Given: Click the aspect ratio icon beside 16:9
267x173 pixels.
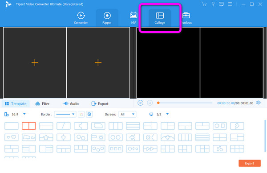Looking at the screenshot, I should [x=7, y=114].
